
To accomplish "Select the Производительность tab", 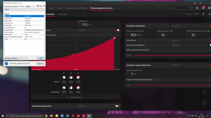I will coord(101,8).
